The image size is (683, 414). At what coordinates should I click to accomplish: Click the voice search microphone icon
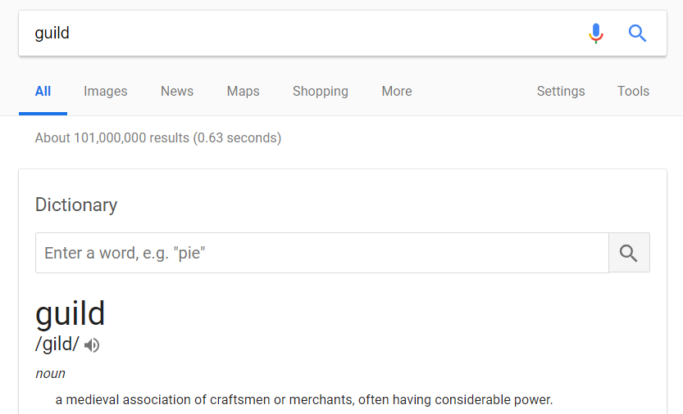[596, 34]
